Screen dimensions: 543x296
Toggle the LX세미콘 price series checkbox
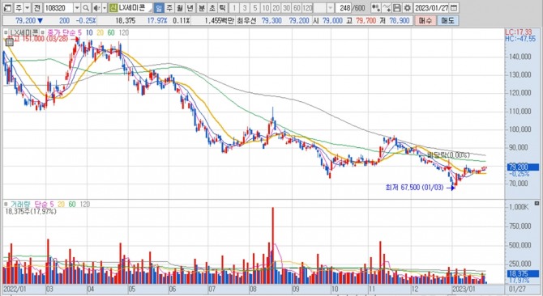(x=6, y=32)
